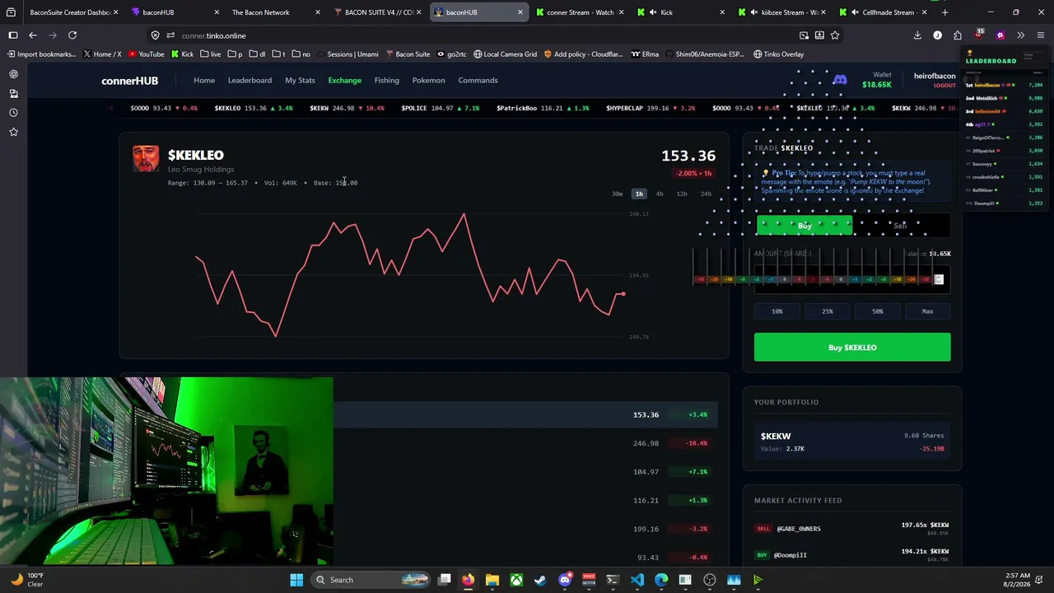The width and height of the screenshot is (1054, 593).
Task: Set amount to 10% of balance
Action: pyautogui.click(x=777, y=311)
